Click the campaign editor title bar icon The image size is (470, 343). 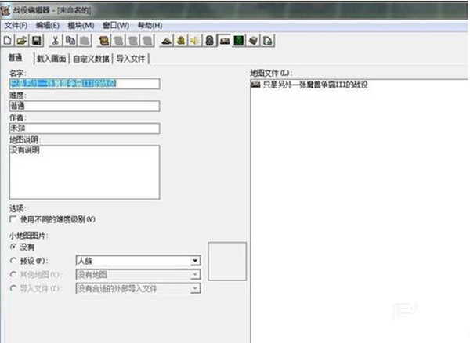5,10
